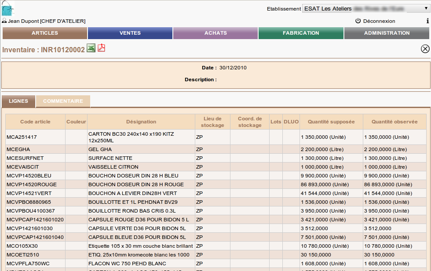Click designation SURFACE NETTE
Viewport: 431px width, 271px height.
pyautogui.click(x=110, y=158)
